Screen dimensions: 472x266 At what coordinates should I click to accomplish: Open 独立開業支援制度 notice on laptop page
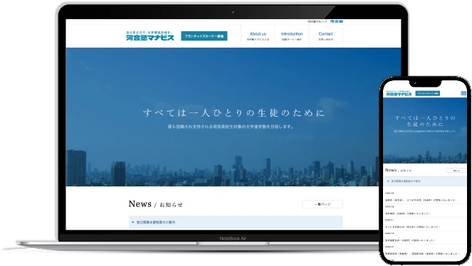point(236,222)
